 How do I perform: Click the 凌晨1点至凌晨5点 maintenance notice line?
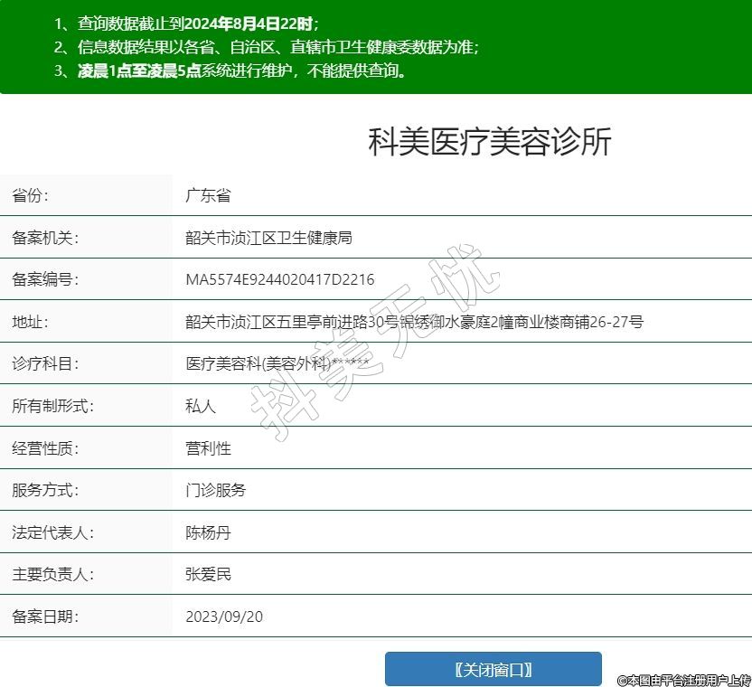230,71
